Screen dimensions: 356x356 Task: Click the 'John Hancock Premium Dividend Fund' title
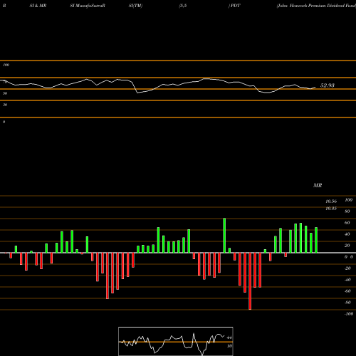(x=316, y=6)
